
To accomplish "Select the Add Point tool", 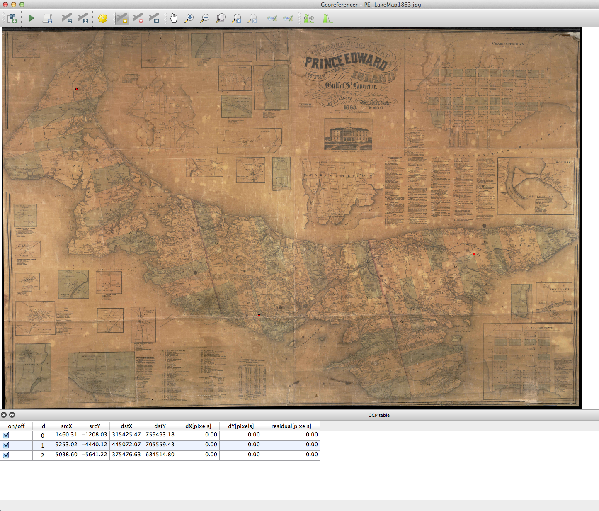I will (x=122, y=18).
